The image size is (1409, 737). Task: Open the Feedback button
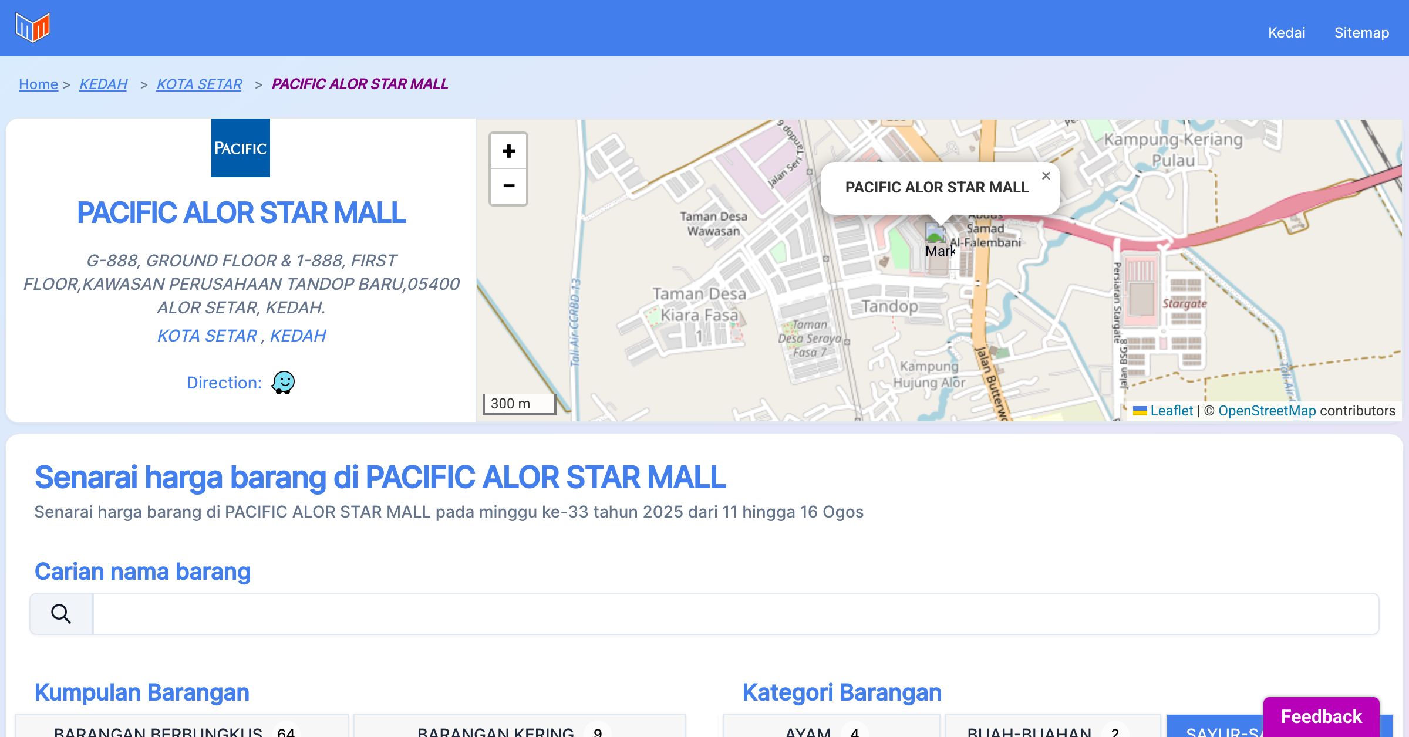(x=1321, y=716)
